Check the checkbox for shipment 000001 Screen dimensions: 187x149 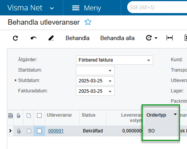click(x=39, y=131)
